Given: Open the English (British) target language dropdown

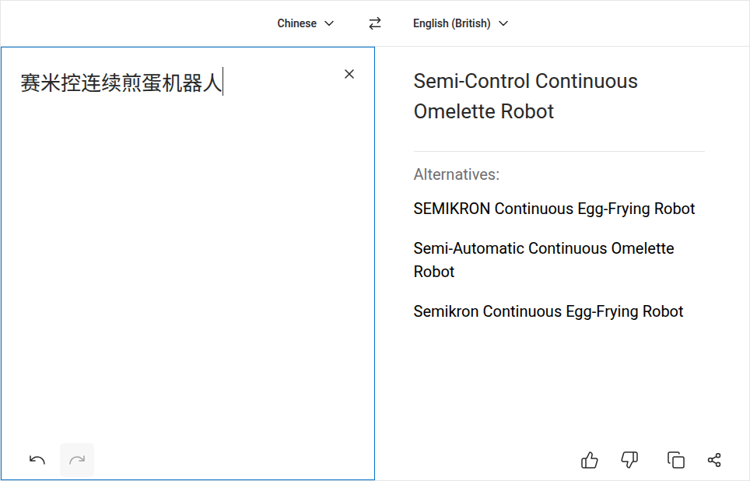Looking at the screenshot, I should [461, 23].
